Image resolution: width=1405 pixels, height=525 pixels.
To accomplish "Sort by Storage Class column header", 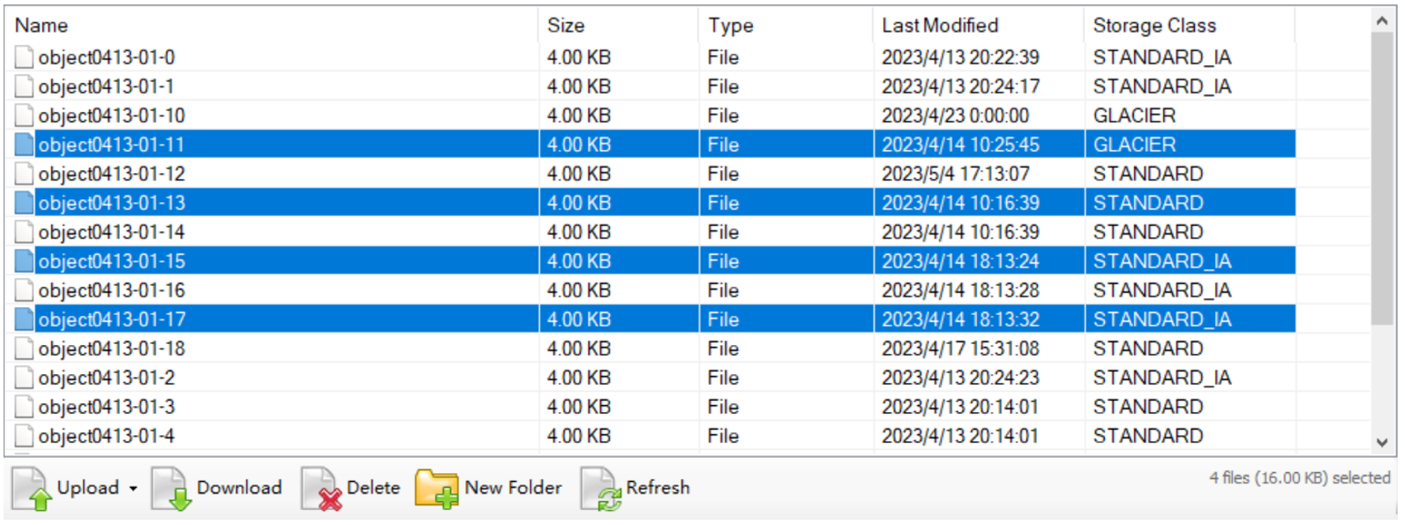I will [1154, 26].
